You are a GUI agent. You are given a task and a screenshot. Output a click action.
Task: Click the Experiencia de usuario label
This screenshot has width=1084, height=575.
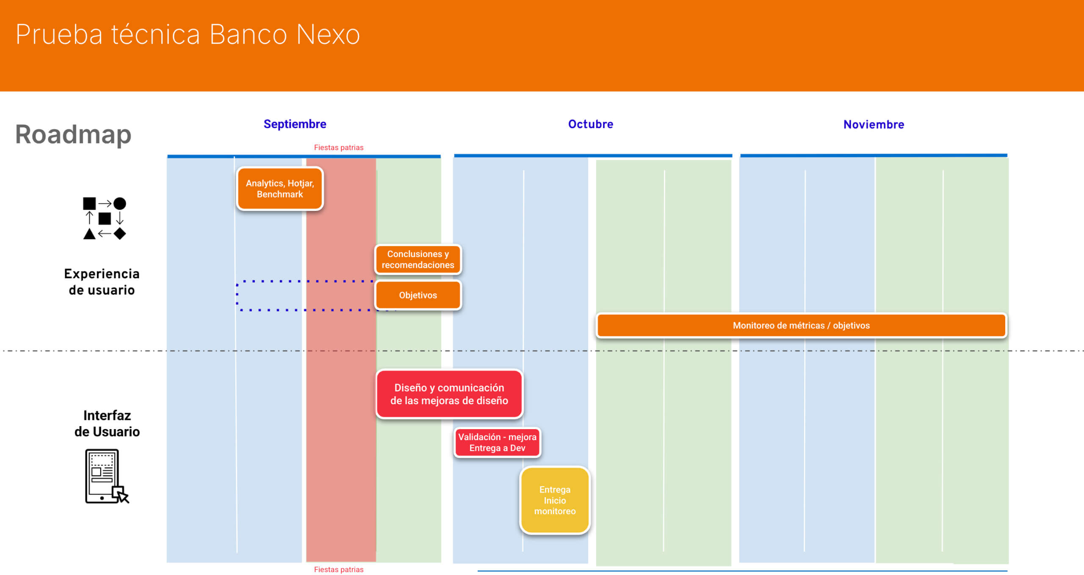click(102, 282)
